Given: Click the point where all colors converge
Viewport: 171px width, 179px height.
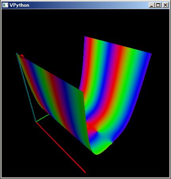Looking at the screenshot, I should [x=97, y=132].
